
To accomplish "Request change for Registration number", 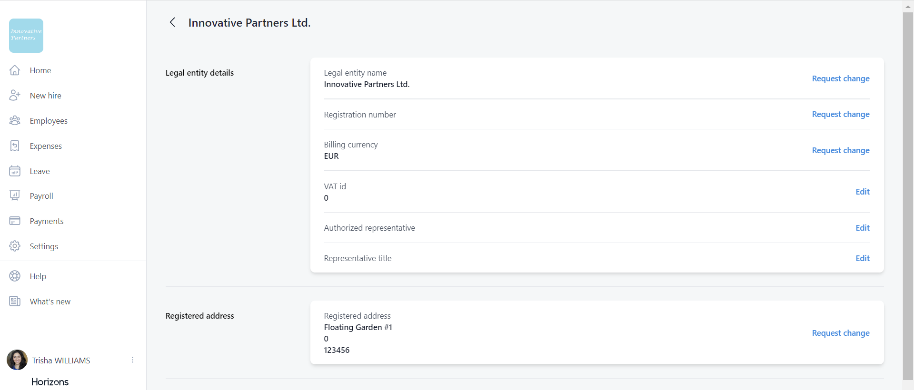I will 840,114.
